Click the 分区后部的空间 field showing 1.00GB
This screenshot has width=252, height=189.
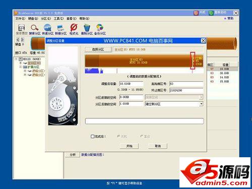(x=131, y=104)
